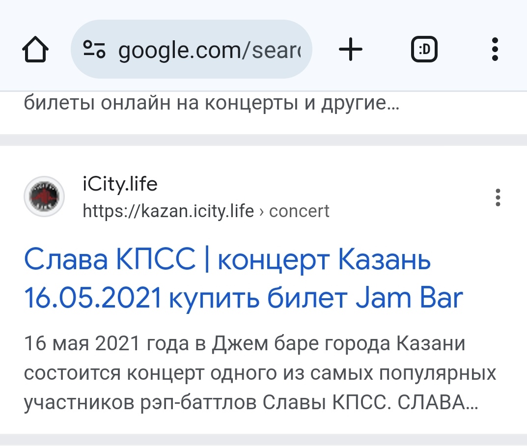
Task: Open a new tab with plus icon
Action: click(x=351, y=50)
